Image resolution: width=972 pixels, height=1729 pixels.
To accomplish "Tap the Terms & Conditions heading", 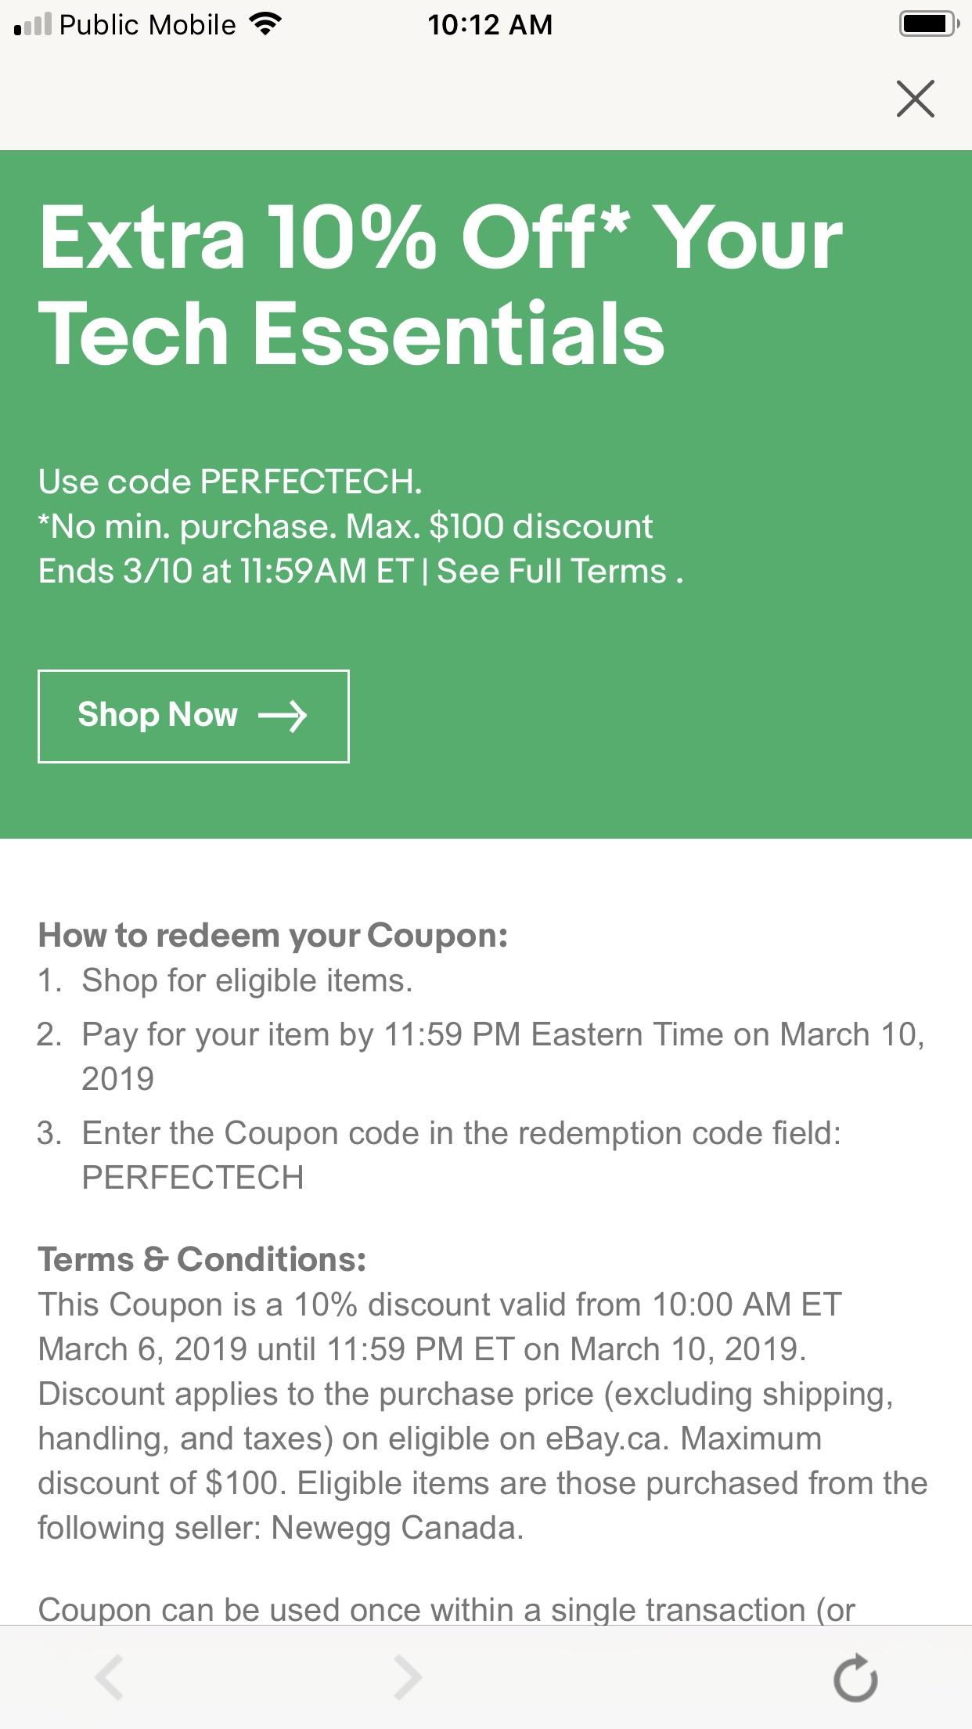I will click(200, 1258).
